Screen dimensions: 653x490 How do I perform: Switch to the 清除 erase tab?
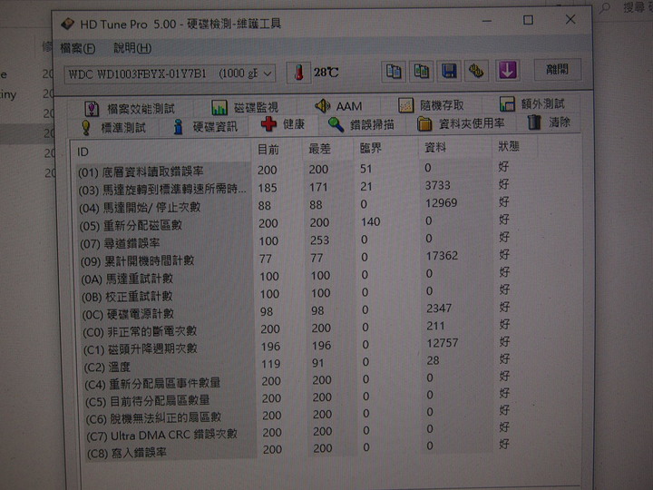tap(549, 122)
